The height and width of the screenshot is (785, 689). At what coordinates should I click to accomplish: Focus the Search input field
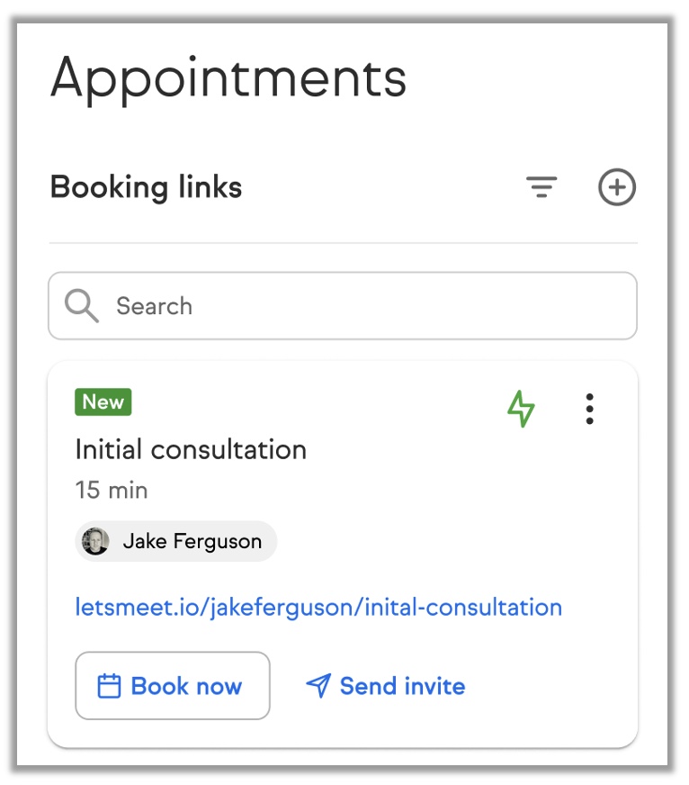pos(360,306)
